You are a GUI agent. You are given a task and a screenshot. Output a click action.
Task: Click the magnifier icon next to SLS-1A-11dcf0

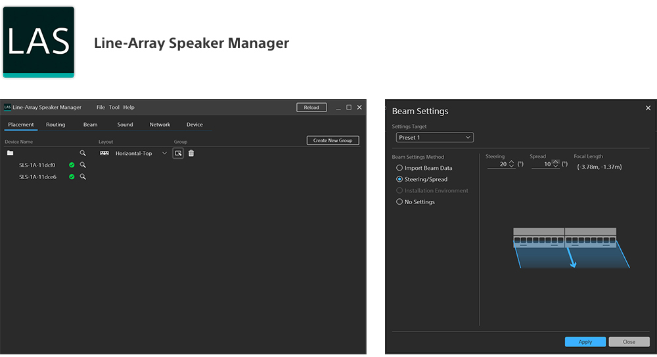coord(83,165)
